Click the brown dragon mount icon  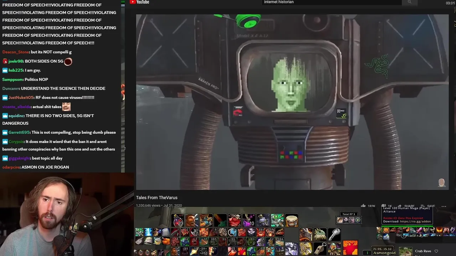coord(306,234)
